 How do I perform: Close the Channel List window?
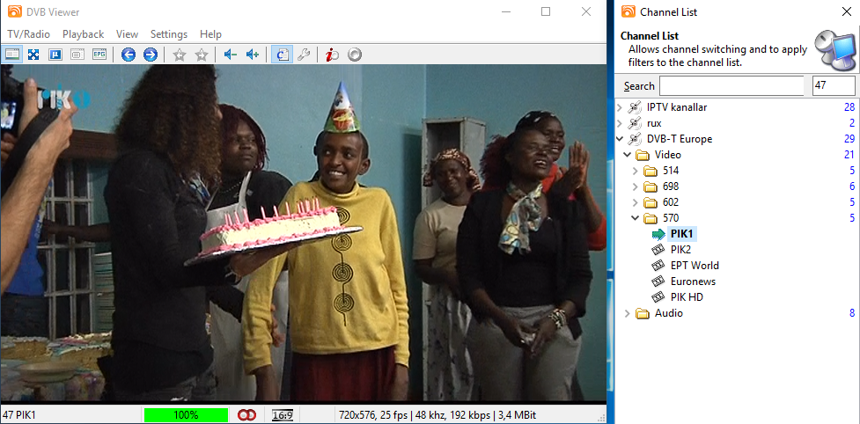(846, 11)
